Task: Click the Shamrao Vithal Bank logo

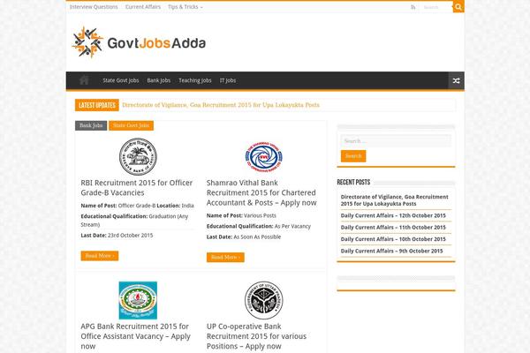Action: tap(263, 157)
